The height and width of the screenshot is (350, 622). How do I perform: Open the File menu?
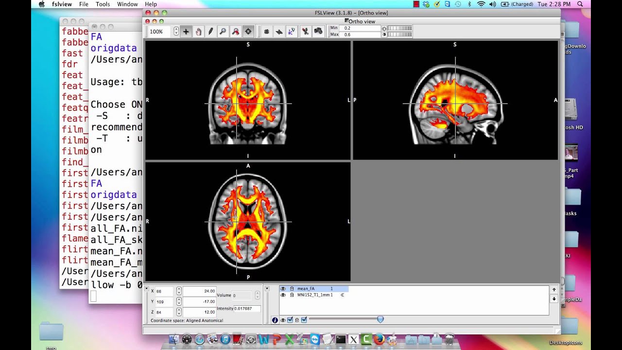click(84, 4)
